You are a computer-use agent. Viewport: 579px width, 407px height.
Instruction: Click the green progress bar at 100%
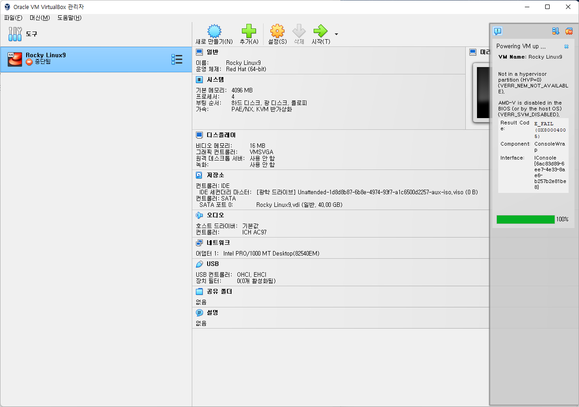[525, 220]
